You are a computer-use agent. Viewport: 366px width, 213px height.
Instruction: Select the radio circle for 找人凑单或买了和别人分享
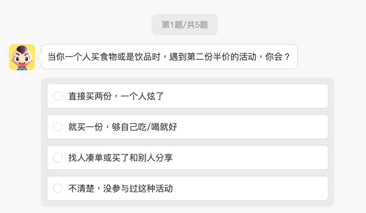tap(58, 158)
